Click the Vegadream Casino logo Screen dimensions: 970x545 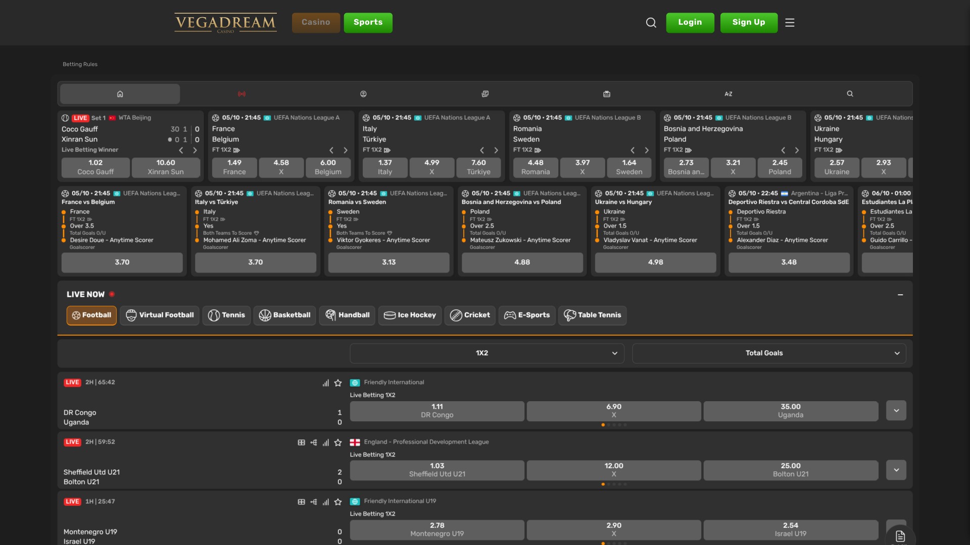pyautogui.click(x=225, y=23)
